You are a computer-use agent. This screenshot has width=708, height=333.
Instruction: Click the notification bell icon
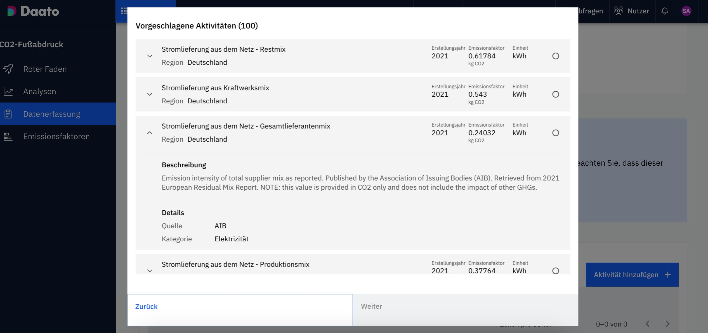tap(665, 11)
